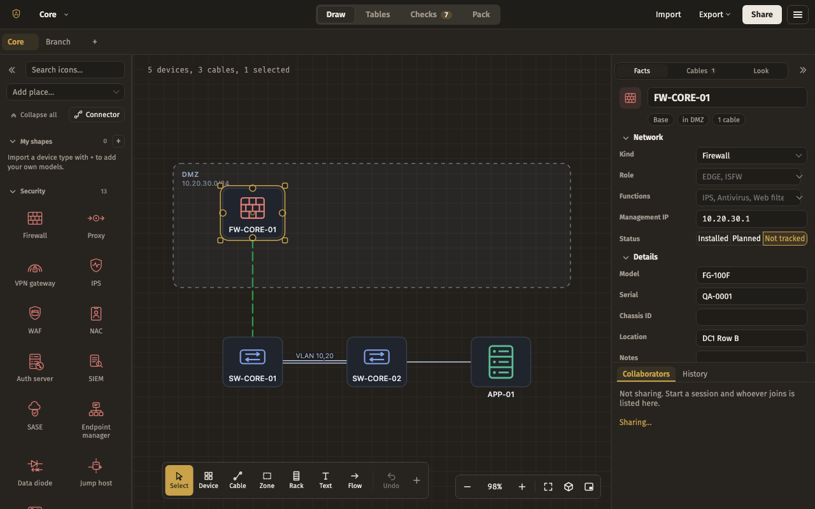Switch to the Rack tool
Viewport: 815px width, 509px height.
click(296, 480)
